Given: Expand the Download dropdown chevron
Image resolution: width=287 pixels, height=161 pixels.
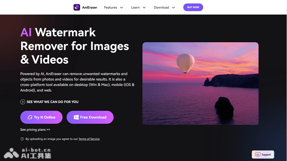Looking at the screenshot, I should point(173,8).
